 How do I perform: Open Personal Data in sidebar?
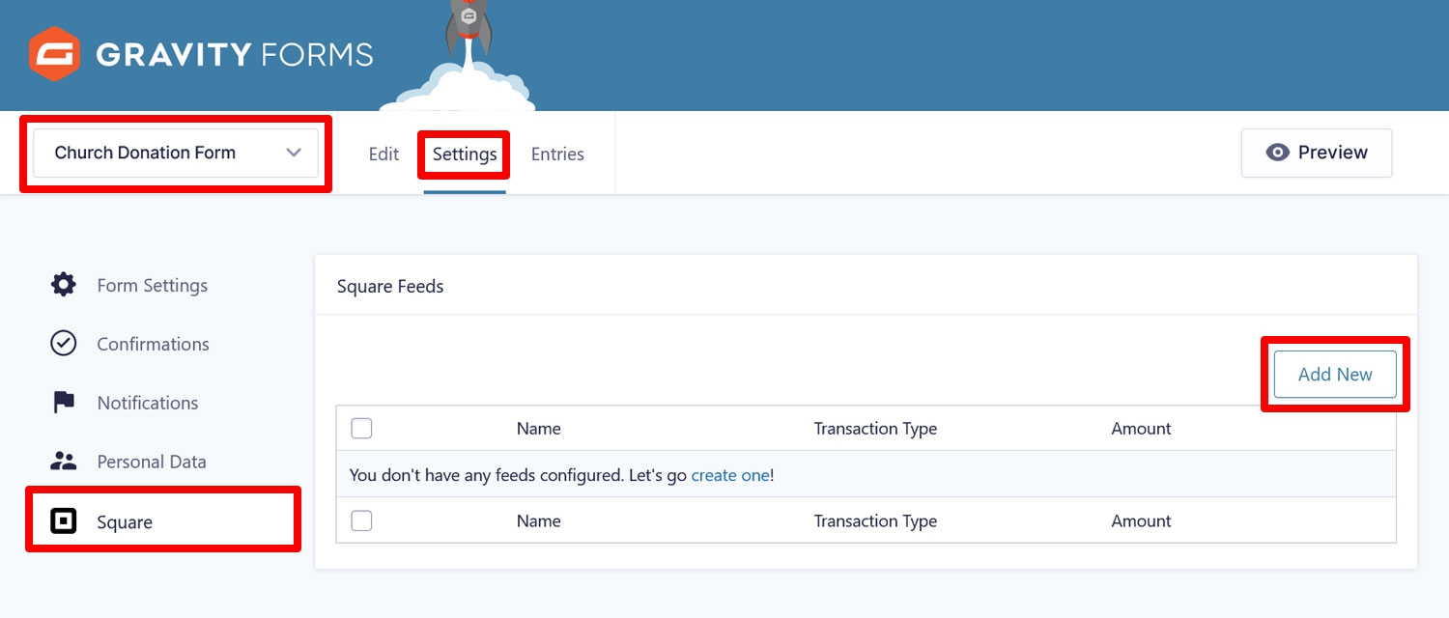click(x=152, y=462)
